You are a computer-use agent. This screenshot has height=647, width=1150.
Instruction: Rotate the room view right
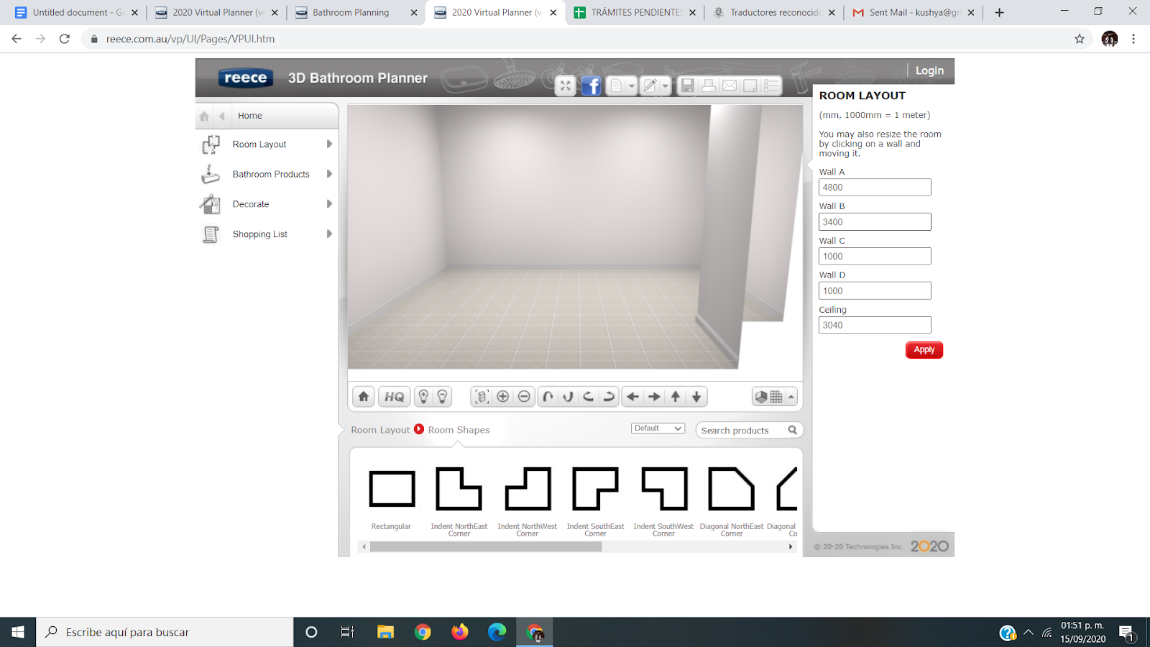pyautogui.click(x=609, y=397)
